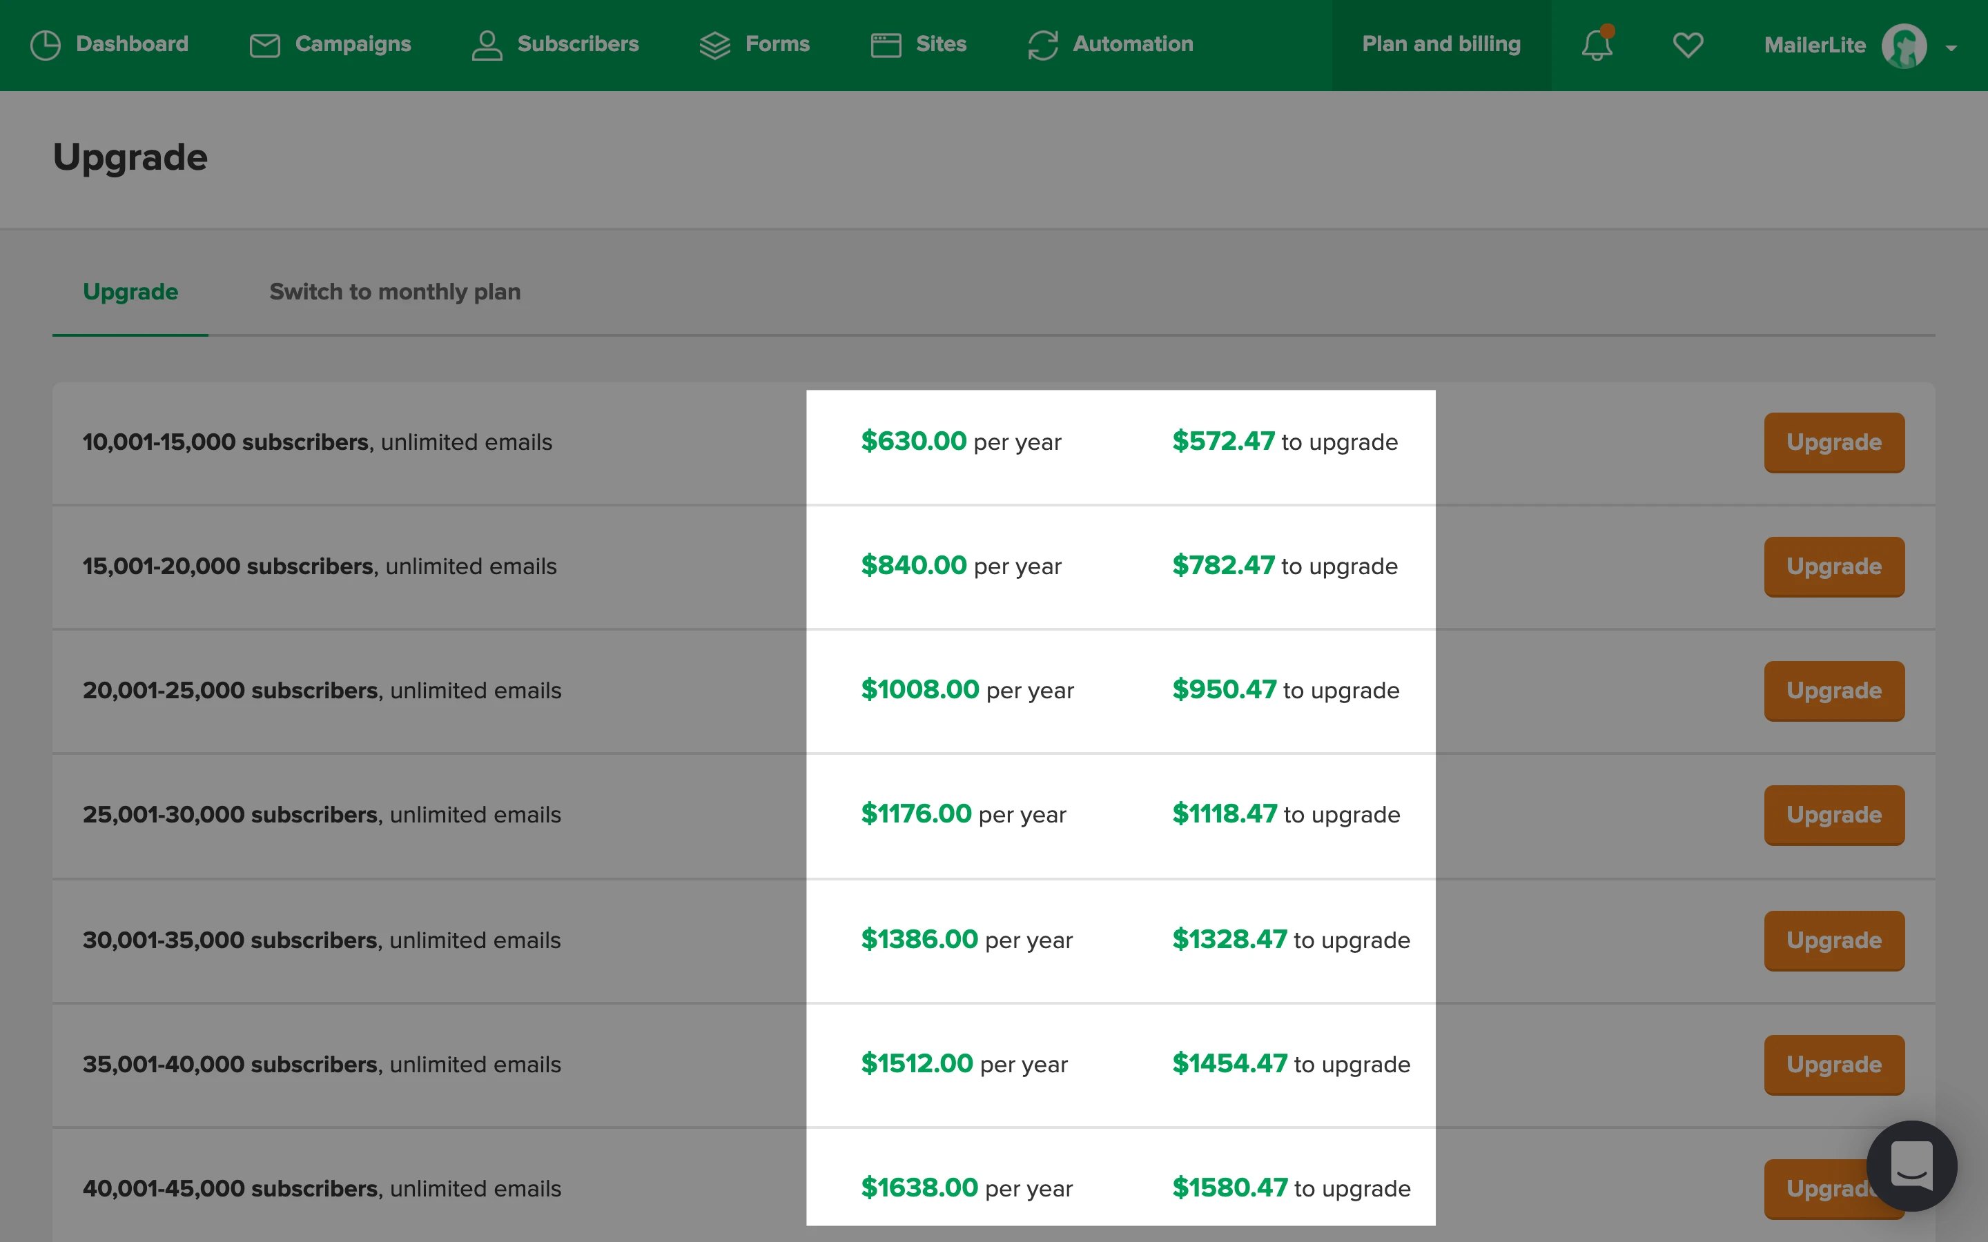Image resolution: width=1988 pixels, height=1242 pixels.
Task: Click the heart icon in header
Action: pos(1687,45)
